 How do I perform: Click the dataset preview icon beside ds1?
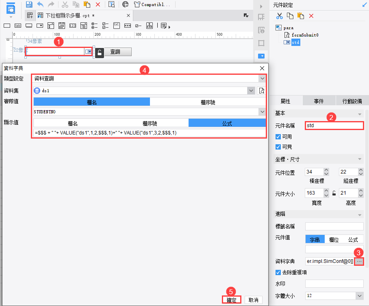point(261,91)
